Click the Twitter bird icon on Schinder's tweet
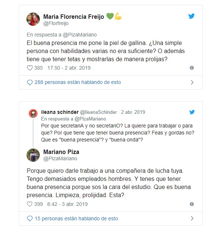The height and width of the screenshot is (231, 222). click(192, 112)
